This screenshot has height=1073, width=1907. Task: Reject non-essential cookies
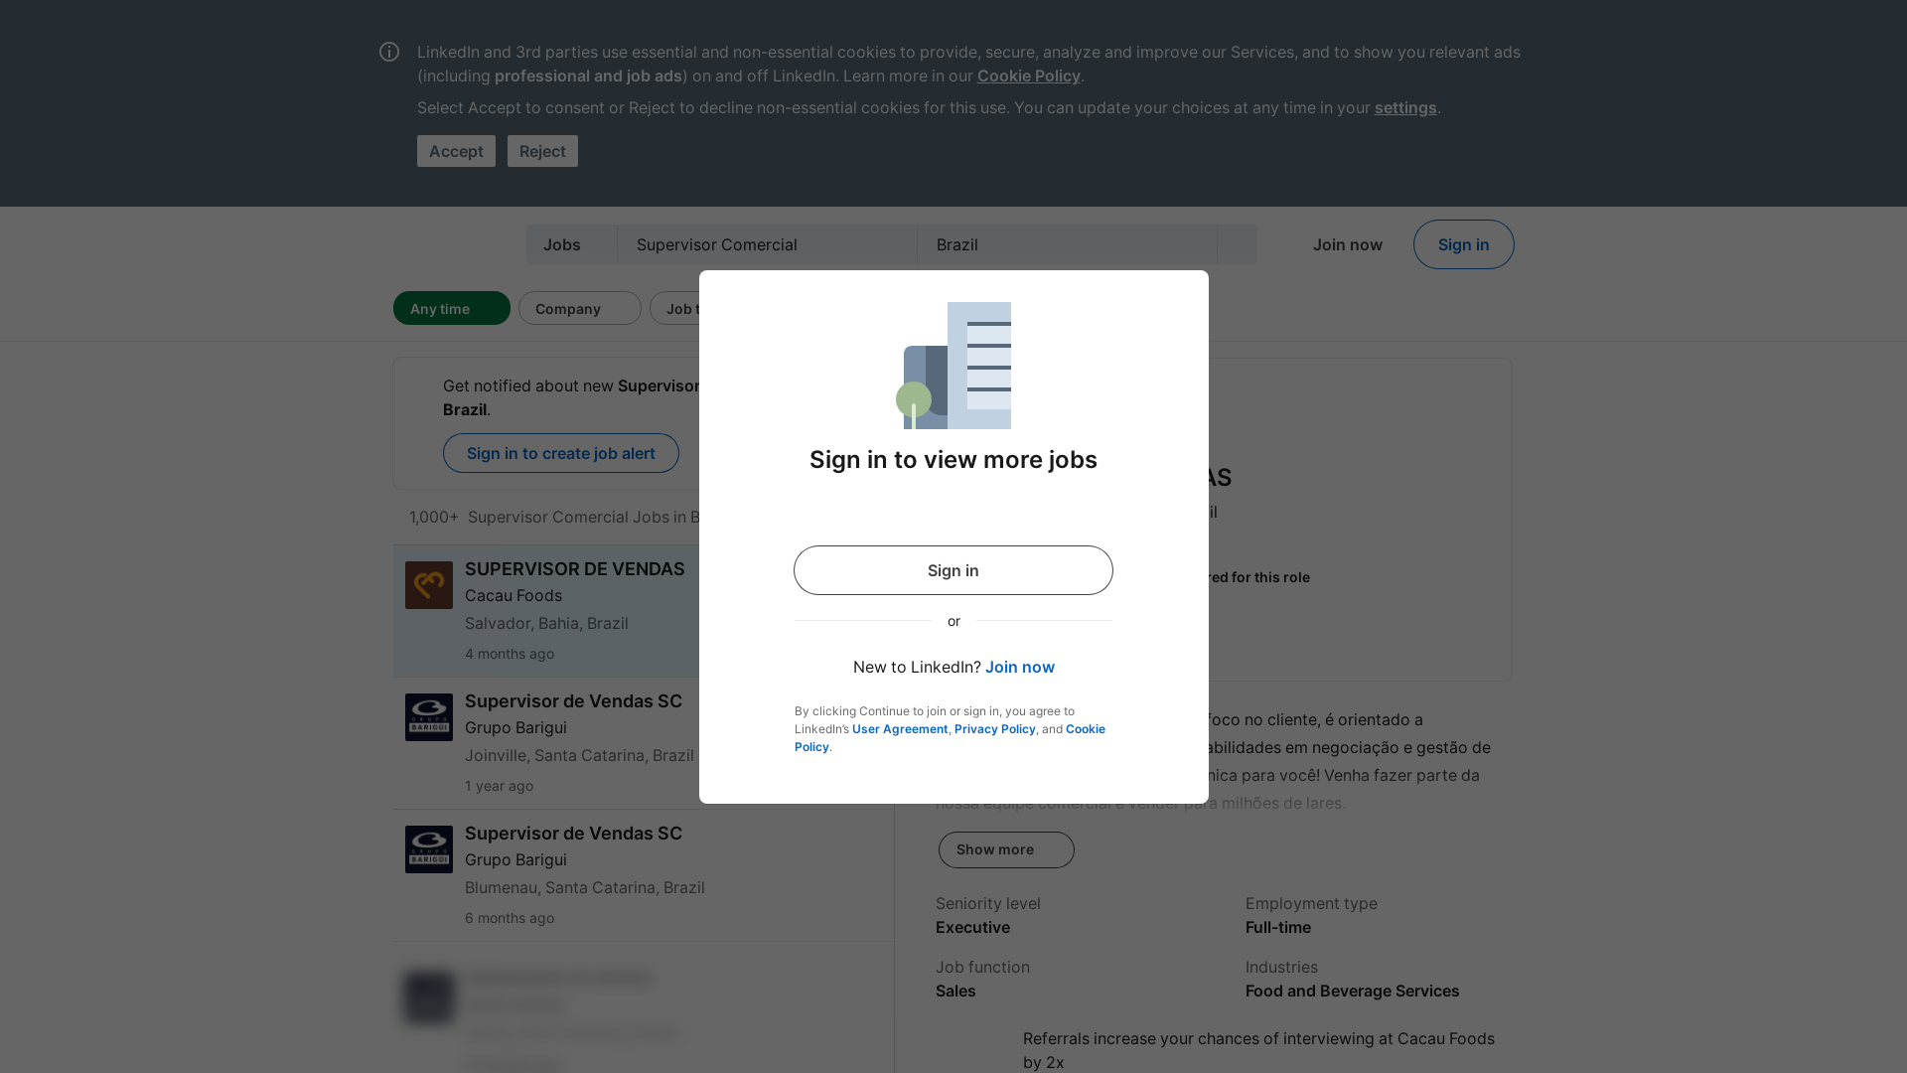[x=542, y=151]
